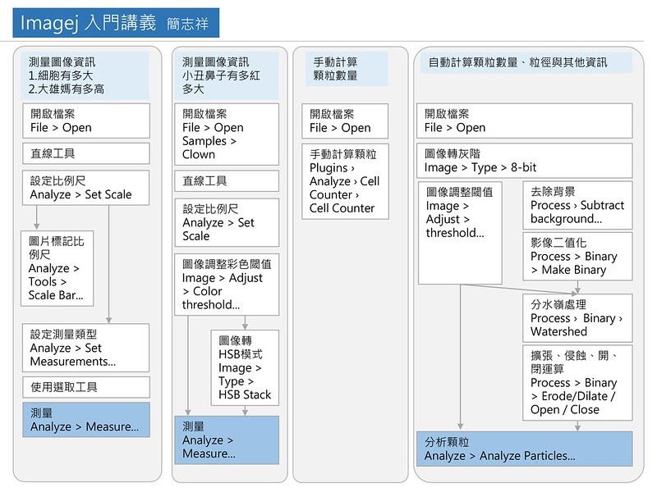
Task: Click the "圖像調整閾值 Image > Adjust > threshold..." box
Action: click(460, 233)
